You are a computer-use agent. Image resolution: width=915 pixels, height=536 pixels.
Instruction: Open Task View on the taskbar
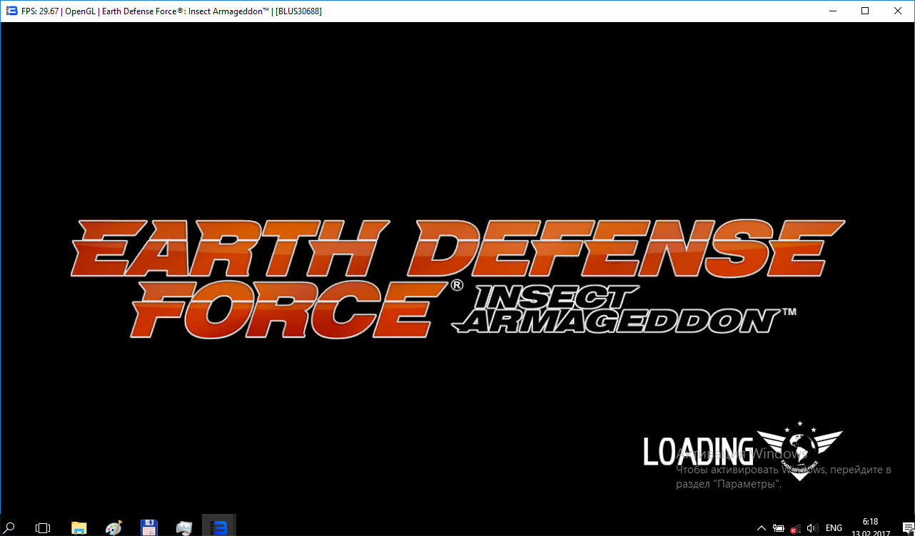pos(43,527)
